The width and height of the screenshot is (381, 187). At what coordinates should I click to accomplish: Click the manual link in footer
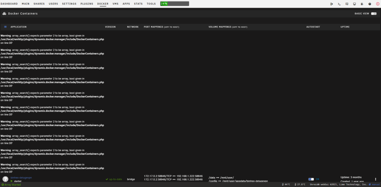pos(376,185)
